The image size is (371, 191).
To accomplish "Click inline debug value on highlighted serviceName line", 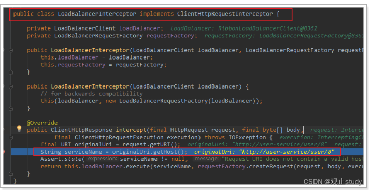I will 264,152.
